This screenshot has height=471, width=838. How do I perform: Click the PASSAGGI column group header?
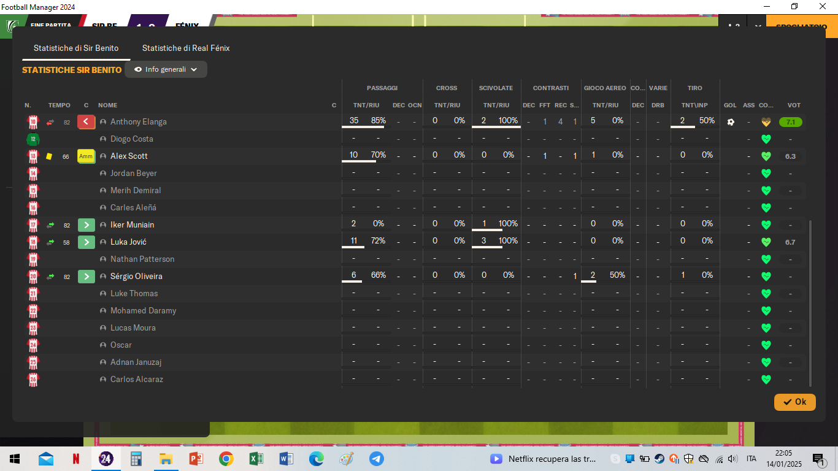[382, 88]
